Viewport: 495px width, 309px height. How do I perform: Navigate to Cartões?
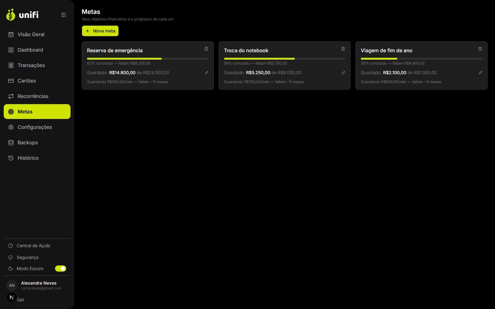[37, 81]
